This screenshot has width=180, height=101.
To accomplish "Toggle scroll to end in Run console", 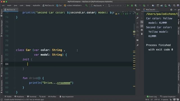I will pos(142,26).
